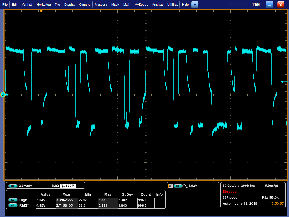Open the MyScope menu

[141, 5]
